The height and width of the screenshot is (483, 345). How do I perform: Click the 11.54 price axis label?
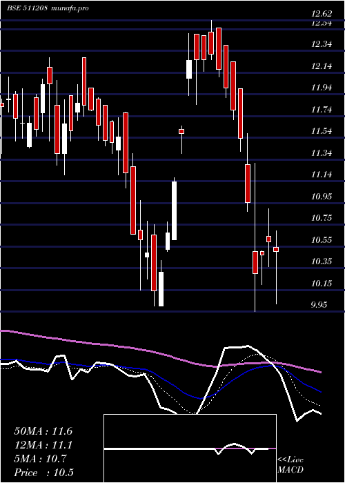point(322,131)
